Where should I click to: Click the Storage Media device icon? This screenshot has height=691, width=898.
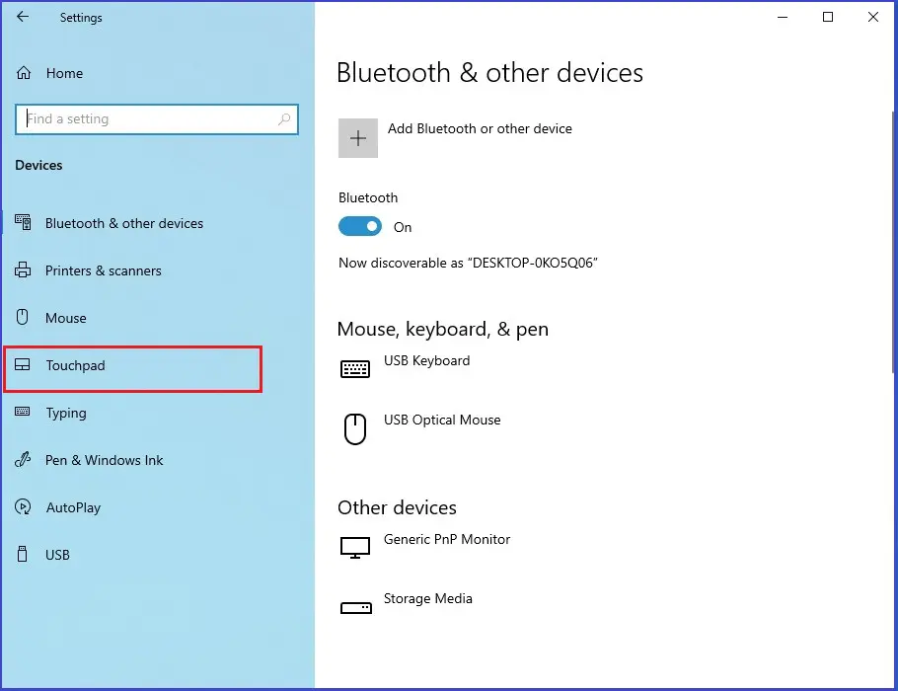pyautogui.click(x=355, y=607)
